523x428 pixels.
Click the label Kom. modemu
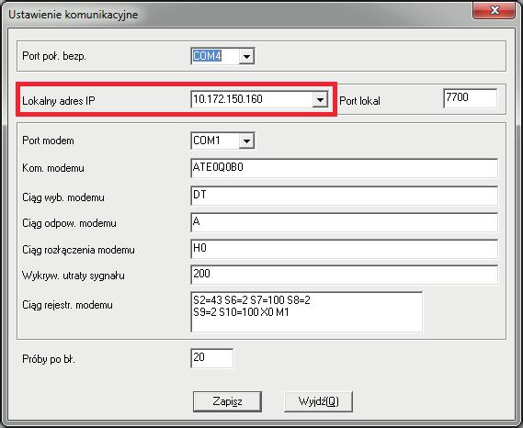[53, 168]
